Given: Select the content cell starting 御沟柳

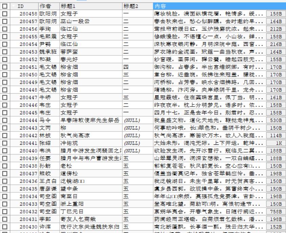Looking at the screenshot, I should [x=209, y=67].
